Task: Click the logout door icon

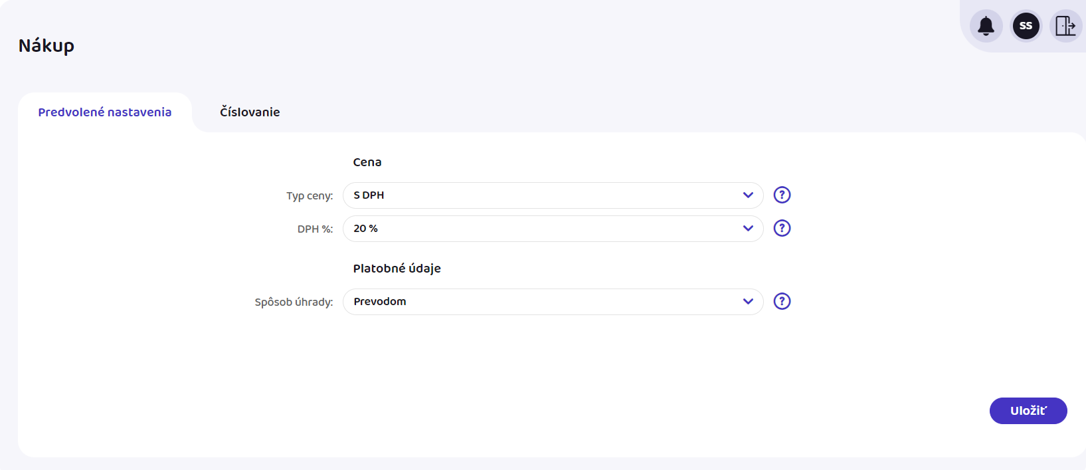Action: tap(1065, 26)
